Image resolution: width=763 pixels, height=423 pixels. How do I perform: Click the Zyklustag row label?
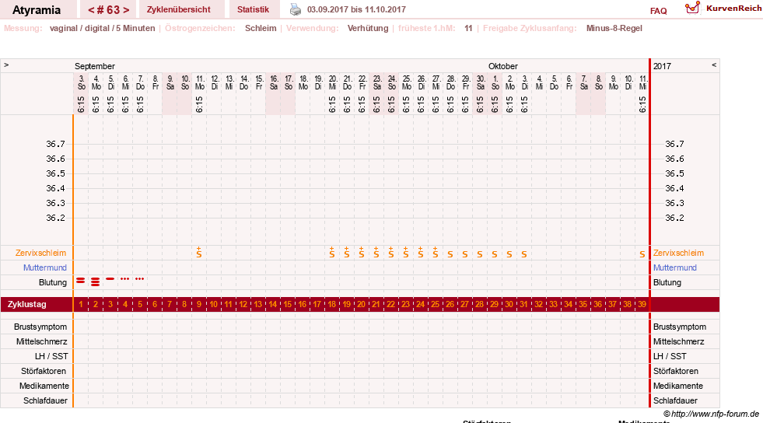27,304
